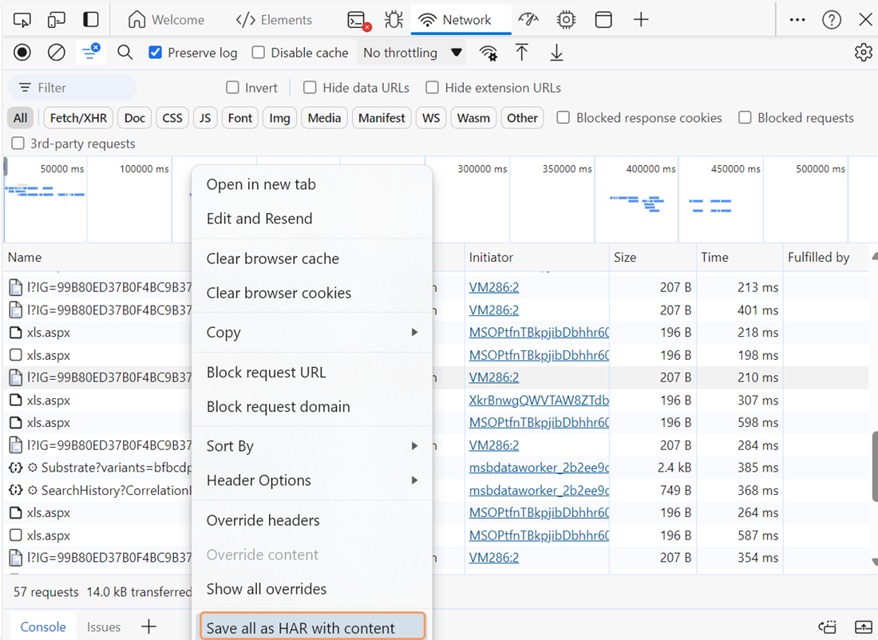Expand the Copy submenu
Viewport: 878px width, 640px height.
pos(311,333)
